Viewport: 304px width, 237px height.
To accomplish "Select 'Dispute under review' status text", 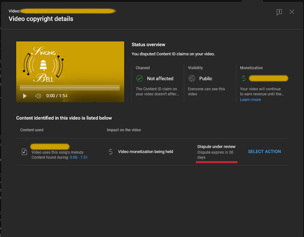I will pyautogui.click(x=217, y=146).
